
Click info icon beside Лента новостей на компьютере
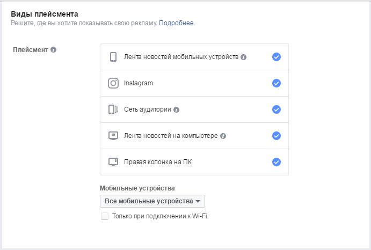(223, 136)
